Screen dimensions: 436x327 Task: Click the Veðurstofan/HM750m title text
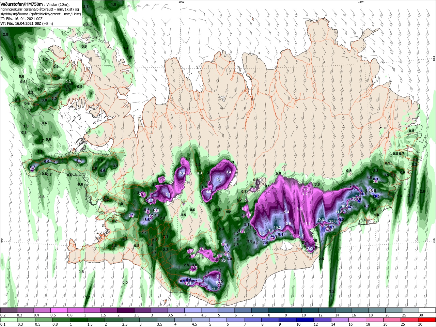coord(21,4)
